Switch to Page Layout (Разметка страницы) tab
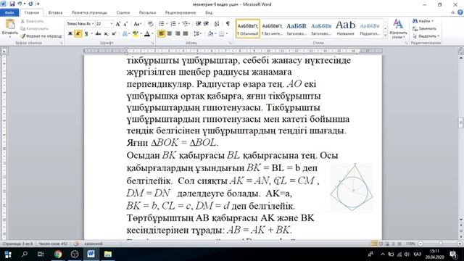Screen dimensions: 464x261 89,13
